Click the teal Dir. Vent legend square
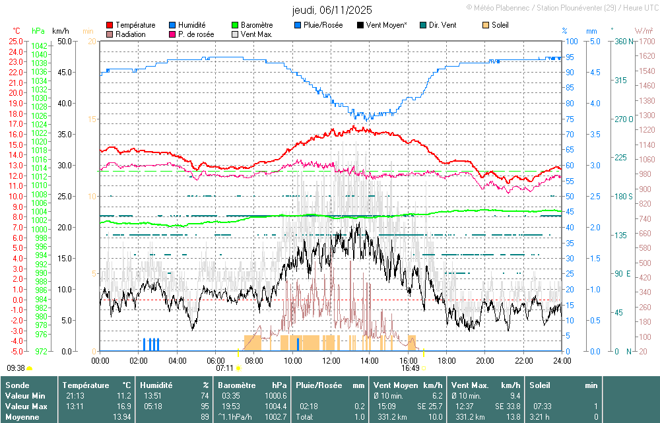Image resolution: width=660 pixels, height=423 pixels. [x=423, y=25]
